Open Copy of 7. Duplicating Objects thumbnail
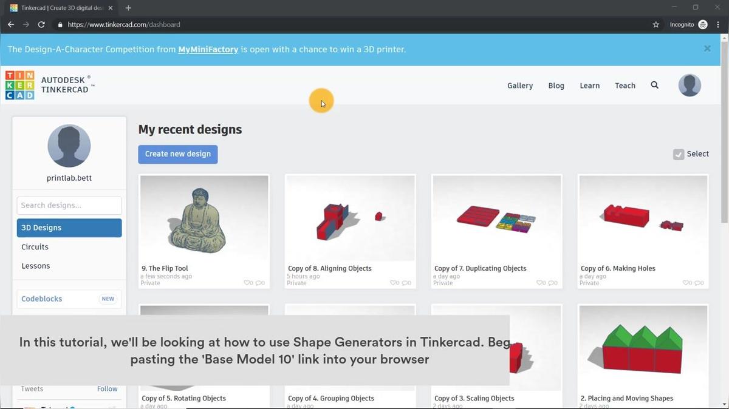The image size is (729, 409). pyautogui.click(x=497, y=218)
